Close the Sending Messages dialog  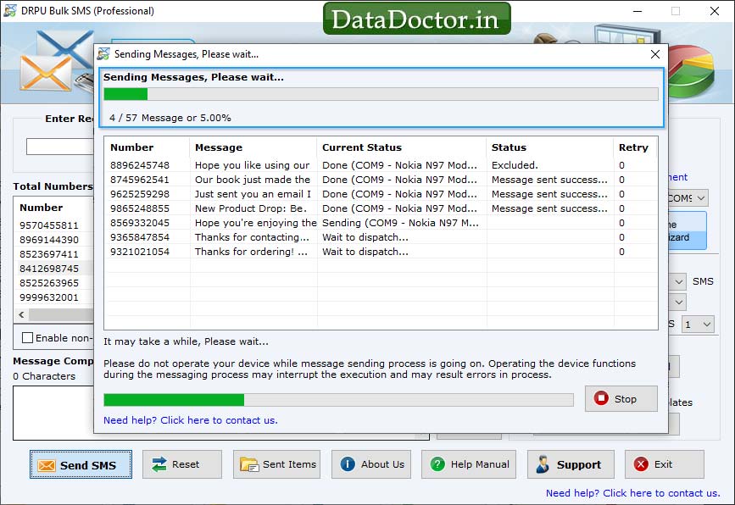tap(655, 54)
